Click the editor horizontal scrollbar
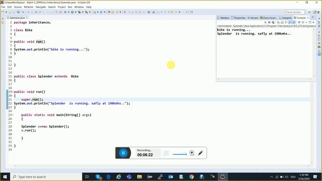The height and width of the screenshot is (181, 322). (x=162, y=166)
